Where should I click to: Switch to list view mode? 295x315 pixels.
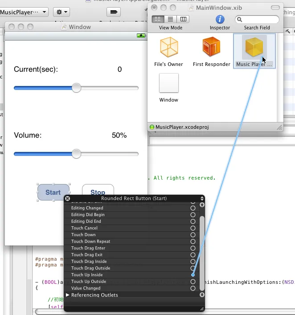pos(170,19)
